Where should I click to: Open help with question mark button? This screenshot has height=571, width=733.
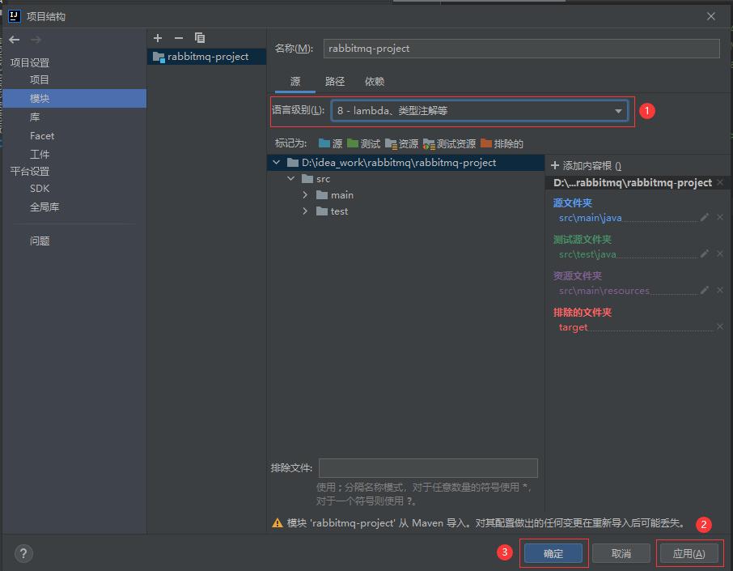pyautogui.click(x=23, y=554)
